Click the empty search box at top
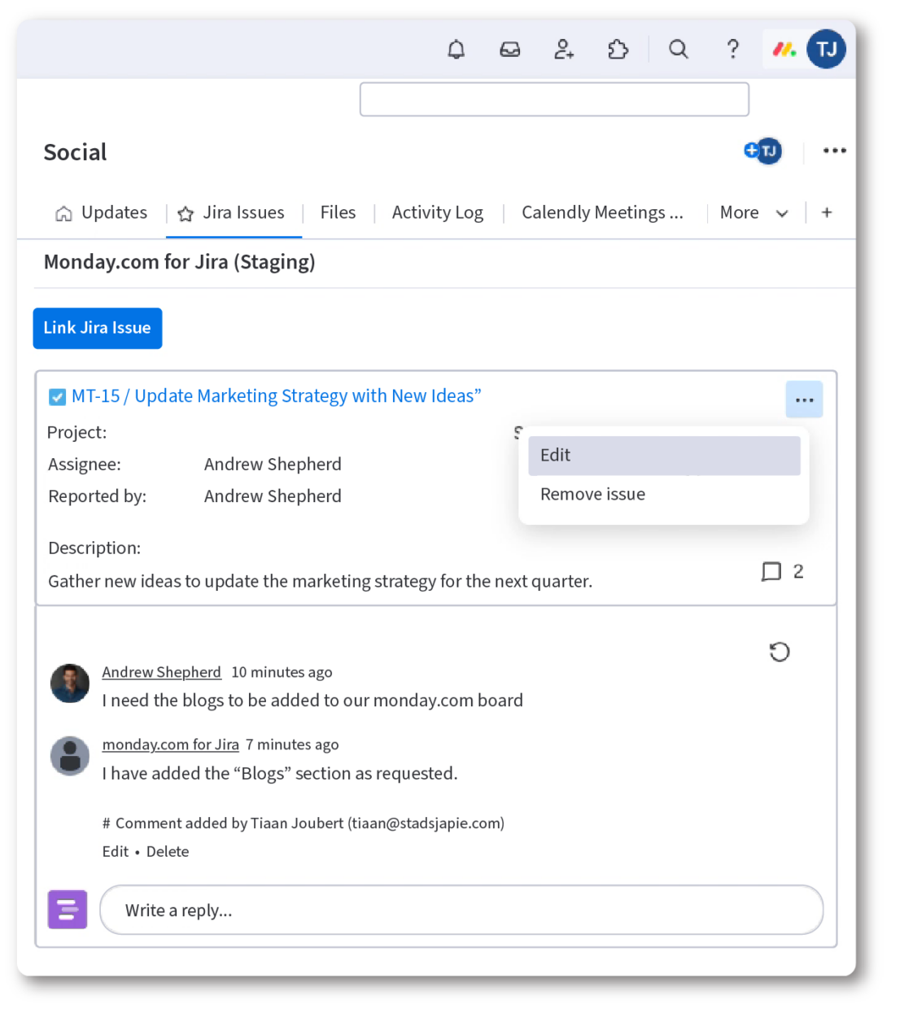 (554, 99)
